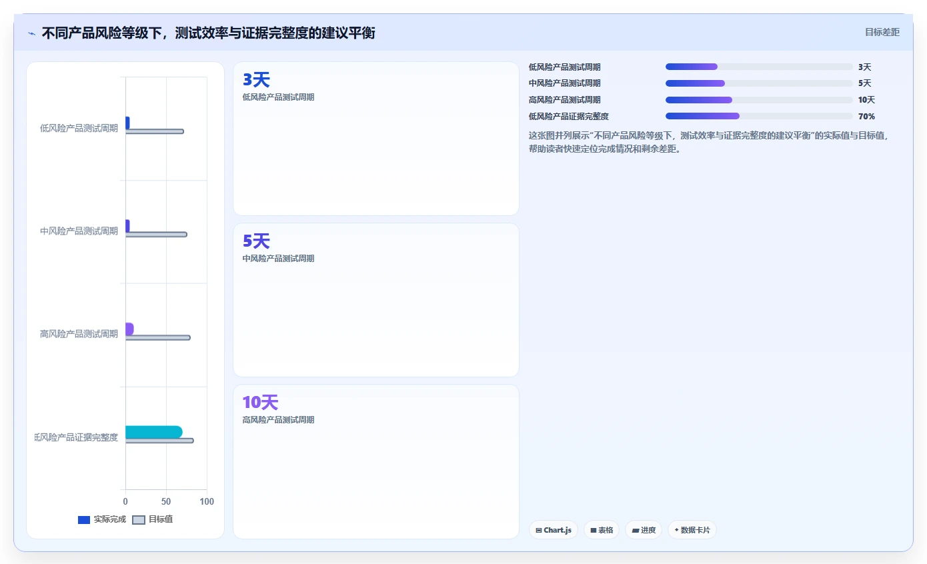This screenshot has height=564, width=927.
Task: Click the 实际完成 legend label
Action: (x=110, y=519)
